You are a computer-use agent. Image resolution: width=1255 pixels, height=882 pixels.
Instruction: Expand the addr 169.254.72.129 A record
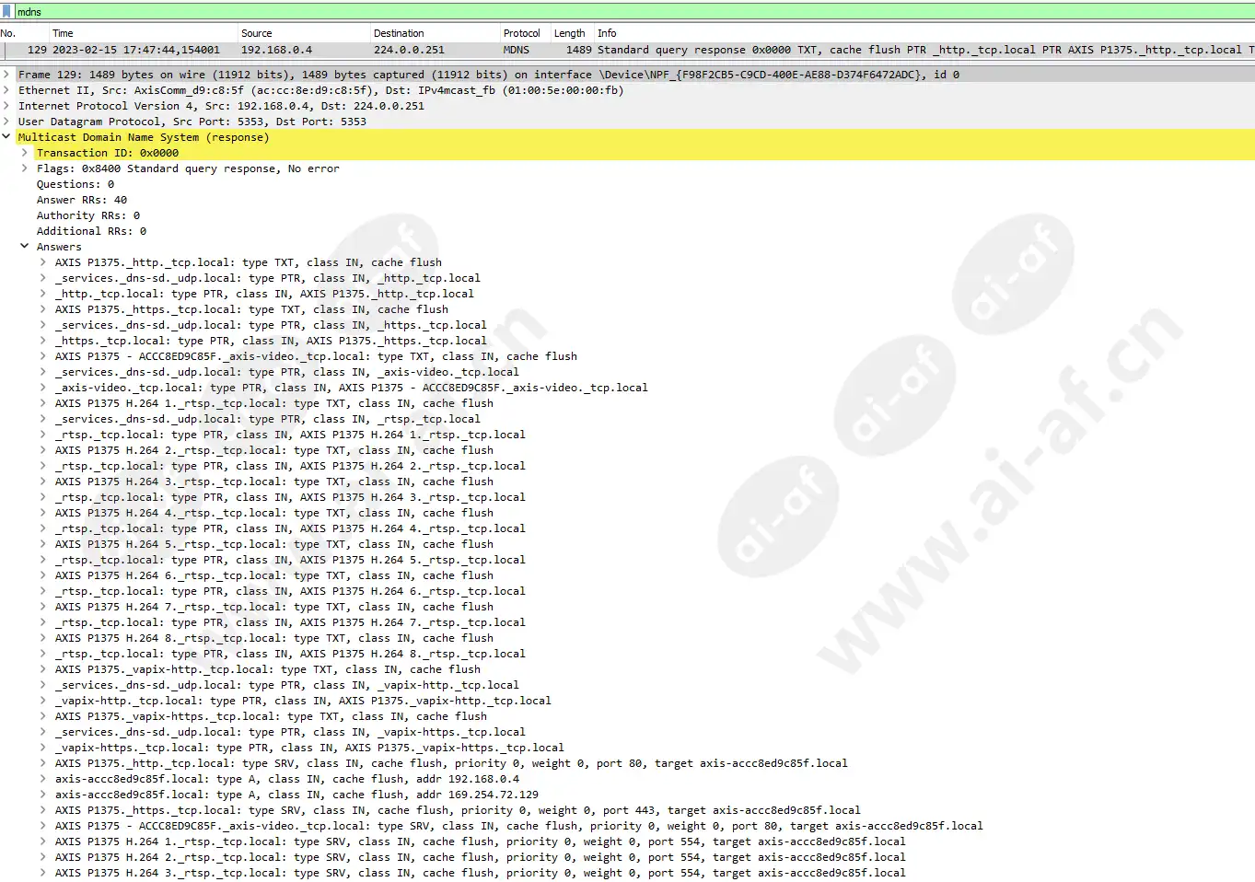tap(43, 795)
